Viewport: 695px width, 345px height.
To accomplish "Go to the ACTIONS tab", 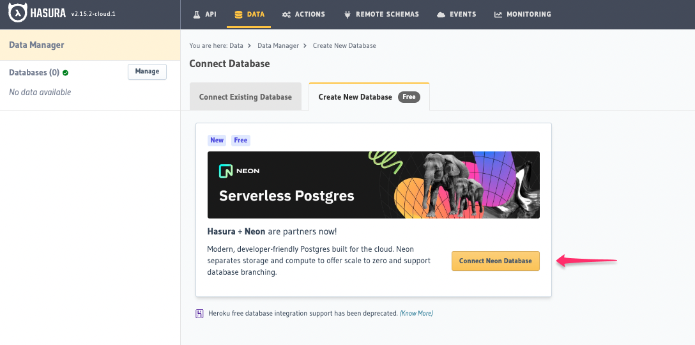I will (303, 14).
